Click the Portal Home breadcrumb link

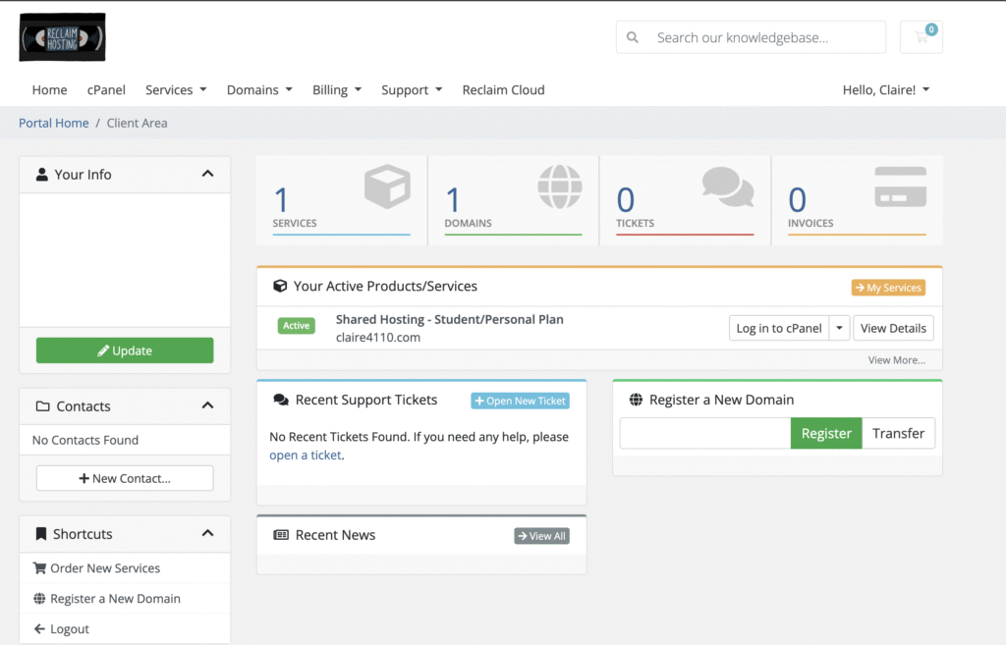pyautogui.click(x=54, y=123)
